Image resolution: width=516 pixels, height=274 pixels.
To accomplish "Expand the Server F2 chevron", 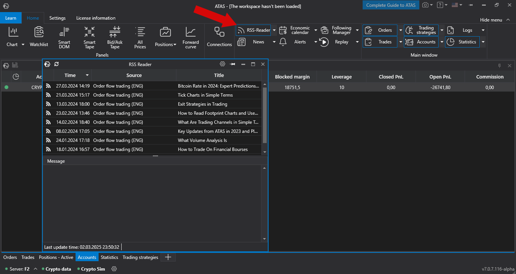I will pos(36,269).
